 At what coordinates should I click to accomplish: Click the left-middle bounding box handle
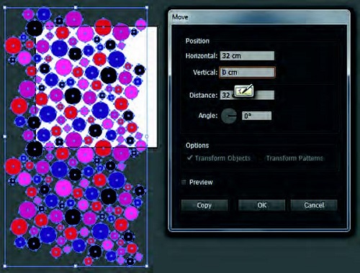(5, 136)
